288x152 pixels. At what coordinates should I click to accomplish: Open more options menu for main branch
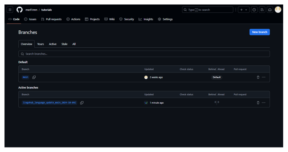263,77
